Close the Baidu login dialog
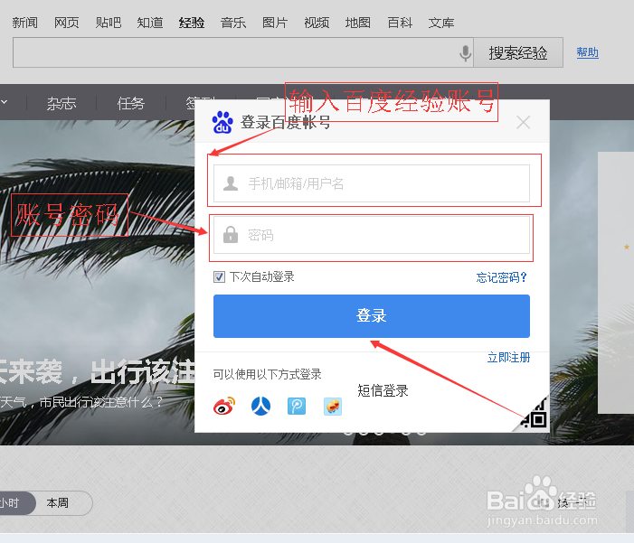 524,122
